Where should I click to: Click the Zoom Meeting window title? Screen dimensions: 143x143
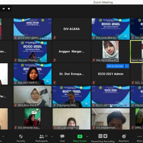(103, 2)
